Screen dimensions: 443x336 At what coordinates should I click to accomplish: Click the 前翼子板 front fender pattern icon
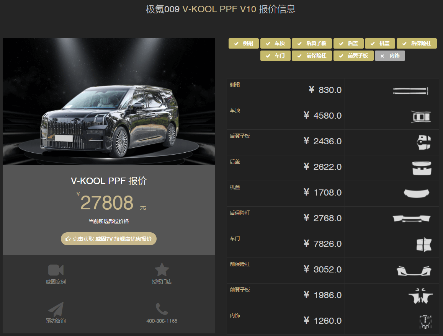[x=420, y=296]
